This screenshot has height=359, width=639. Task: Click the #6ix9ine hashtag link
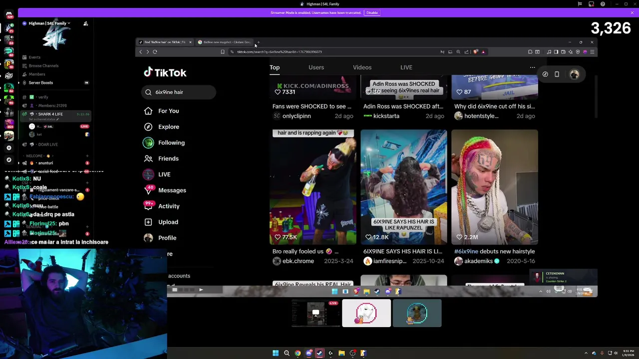tap(466, 251)
